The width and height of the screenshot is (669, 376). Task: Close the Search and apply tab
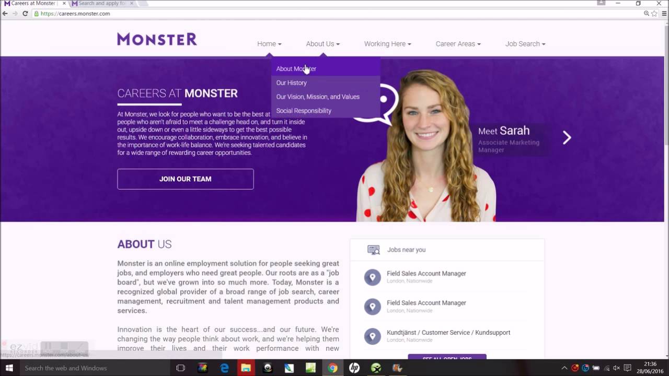(131, 3)
